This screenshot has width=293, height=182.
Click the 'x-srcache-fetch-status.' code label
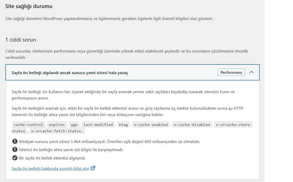pos(57,131)
